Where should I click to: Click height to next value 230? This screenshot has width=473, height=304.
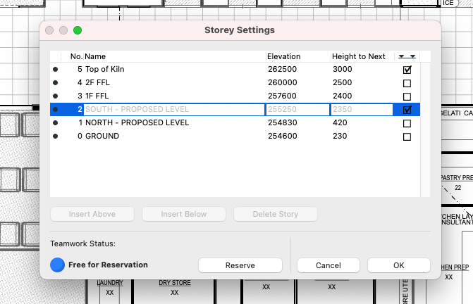(340, 136)
